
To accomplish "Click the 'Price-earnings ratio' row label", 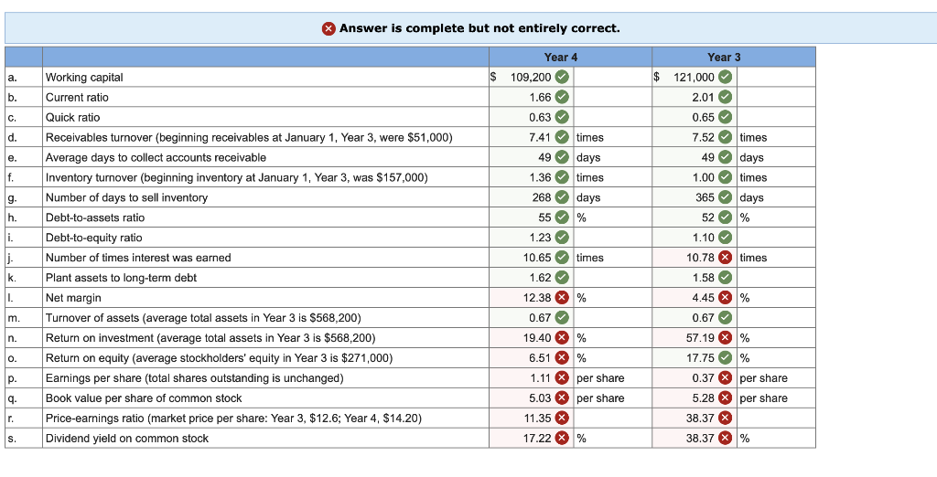I will click(233, 419).
